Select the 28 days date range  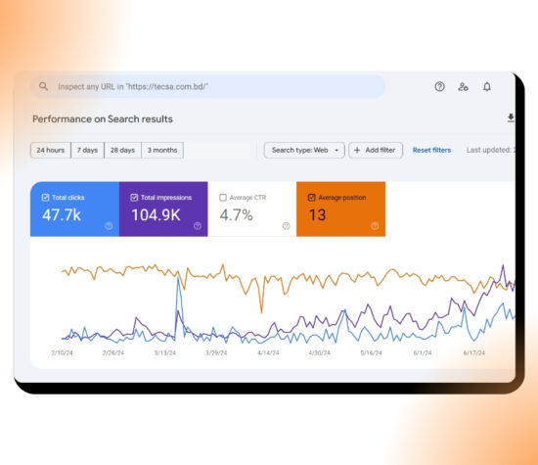pyautogui.click(x=122, y=150)
